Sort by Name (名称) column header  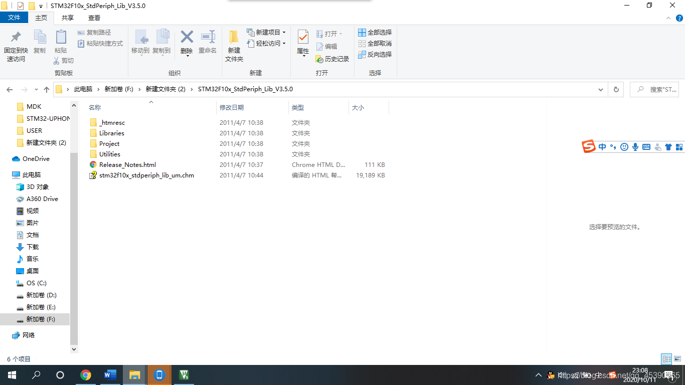(x=95, y=107)
